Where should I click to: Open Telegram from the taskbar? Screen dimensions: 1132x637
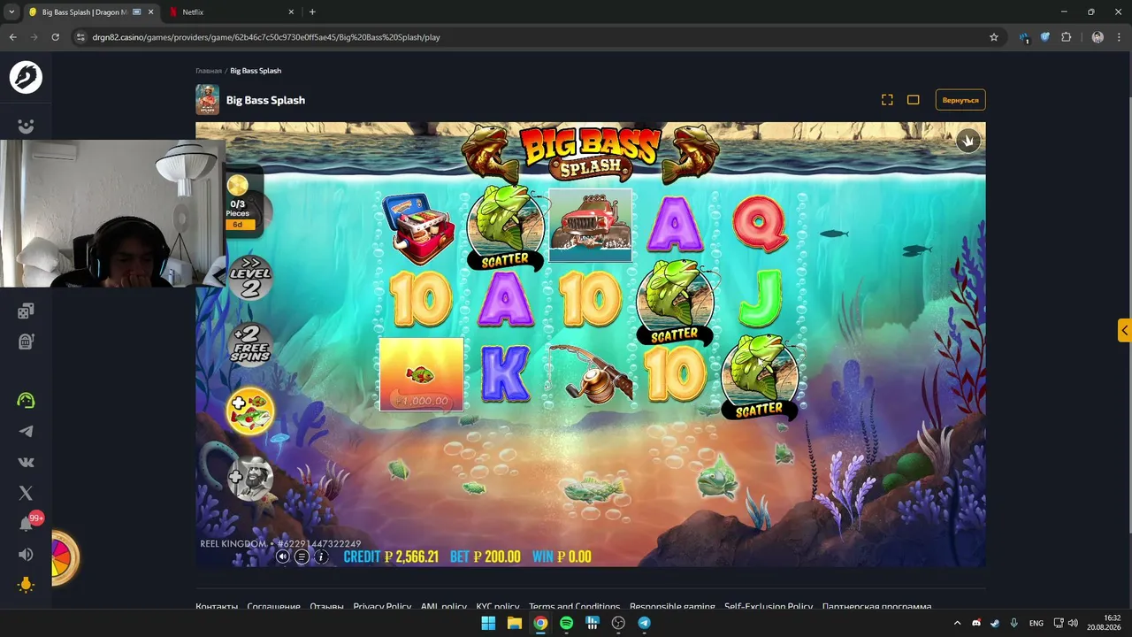[x=645, y=623]
